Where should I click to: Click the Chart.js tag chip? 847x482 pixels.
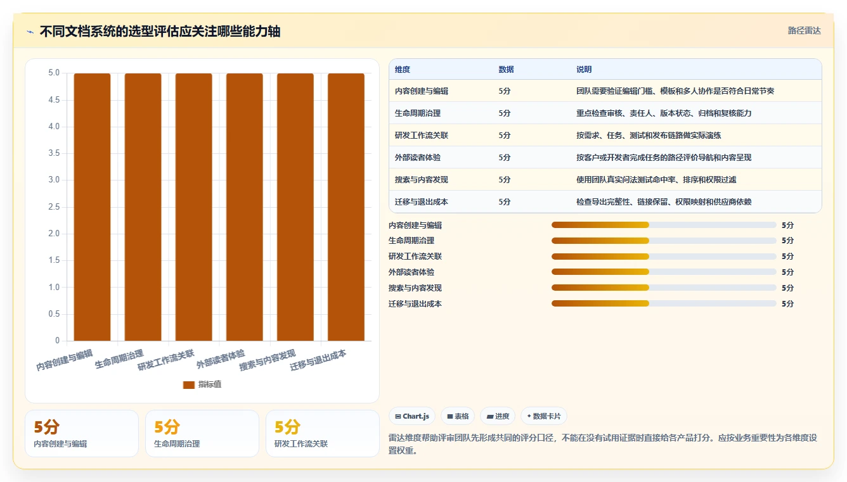[x=412, y=416]
